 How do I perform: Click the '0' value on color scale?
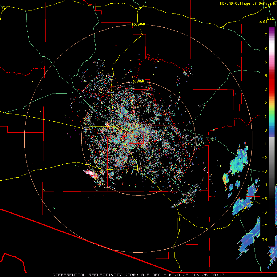click(266, 130)
